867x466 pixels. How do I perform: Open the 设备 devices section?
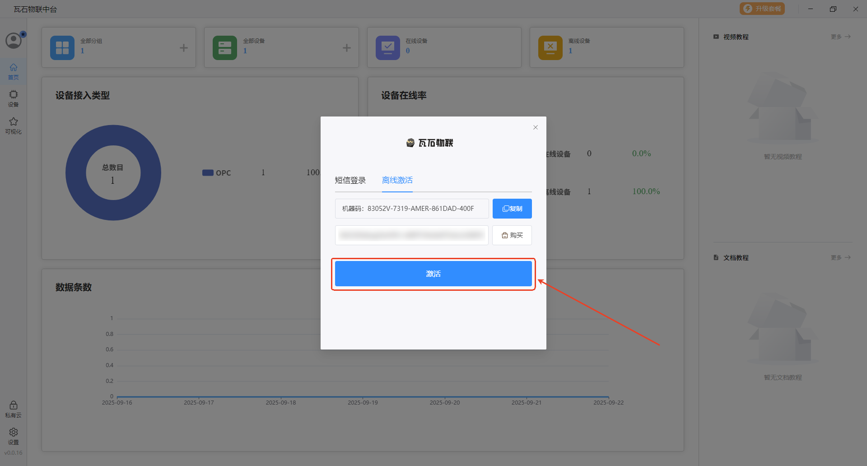(14, 98)
